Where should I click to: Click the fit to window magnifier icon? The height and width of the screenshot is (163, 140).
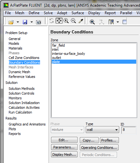pyautogui.click(x=92, y=22)
